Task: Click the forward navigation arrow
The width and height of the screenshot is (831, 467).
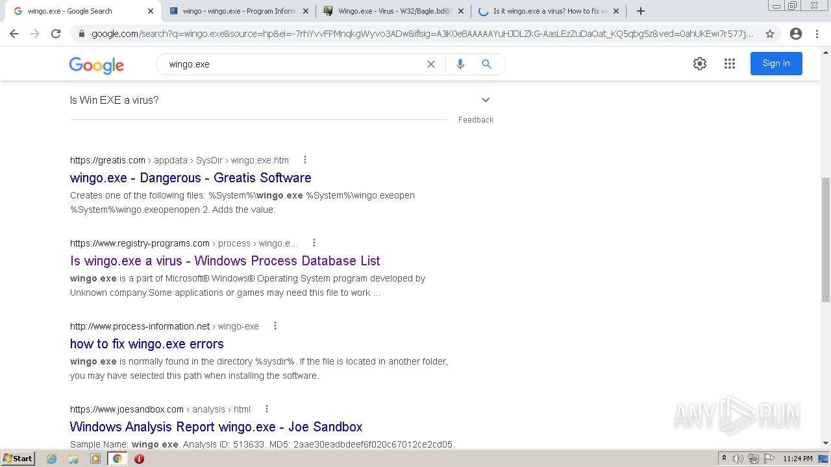Action: coord(35,34)
